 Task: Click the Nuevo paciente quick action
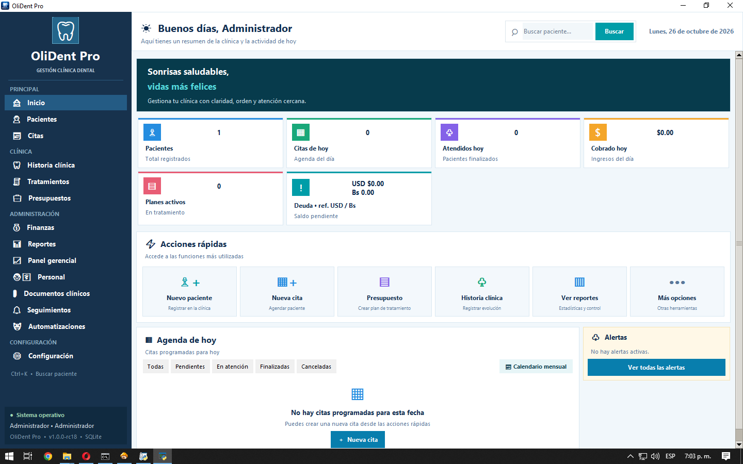coord(189,291)
